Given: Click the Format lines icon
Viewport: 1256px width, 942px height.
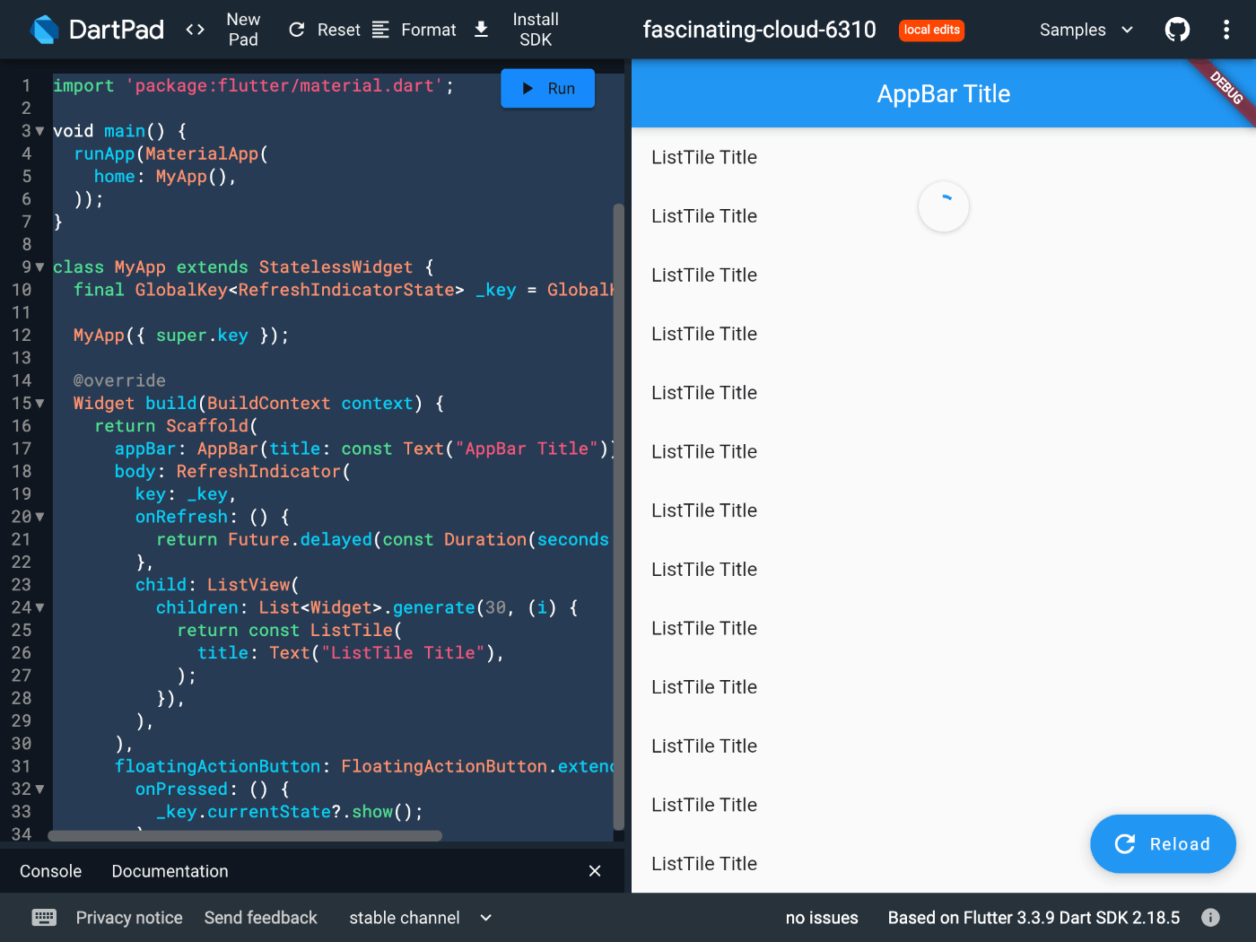Looking at the screenshot, I should (x=380, y=30).
